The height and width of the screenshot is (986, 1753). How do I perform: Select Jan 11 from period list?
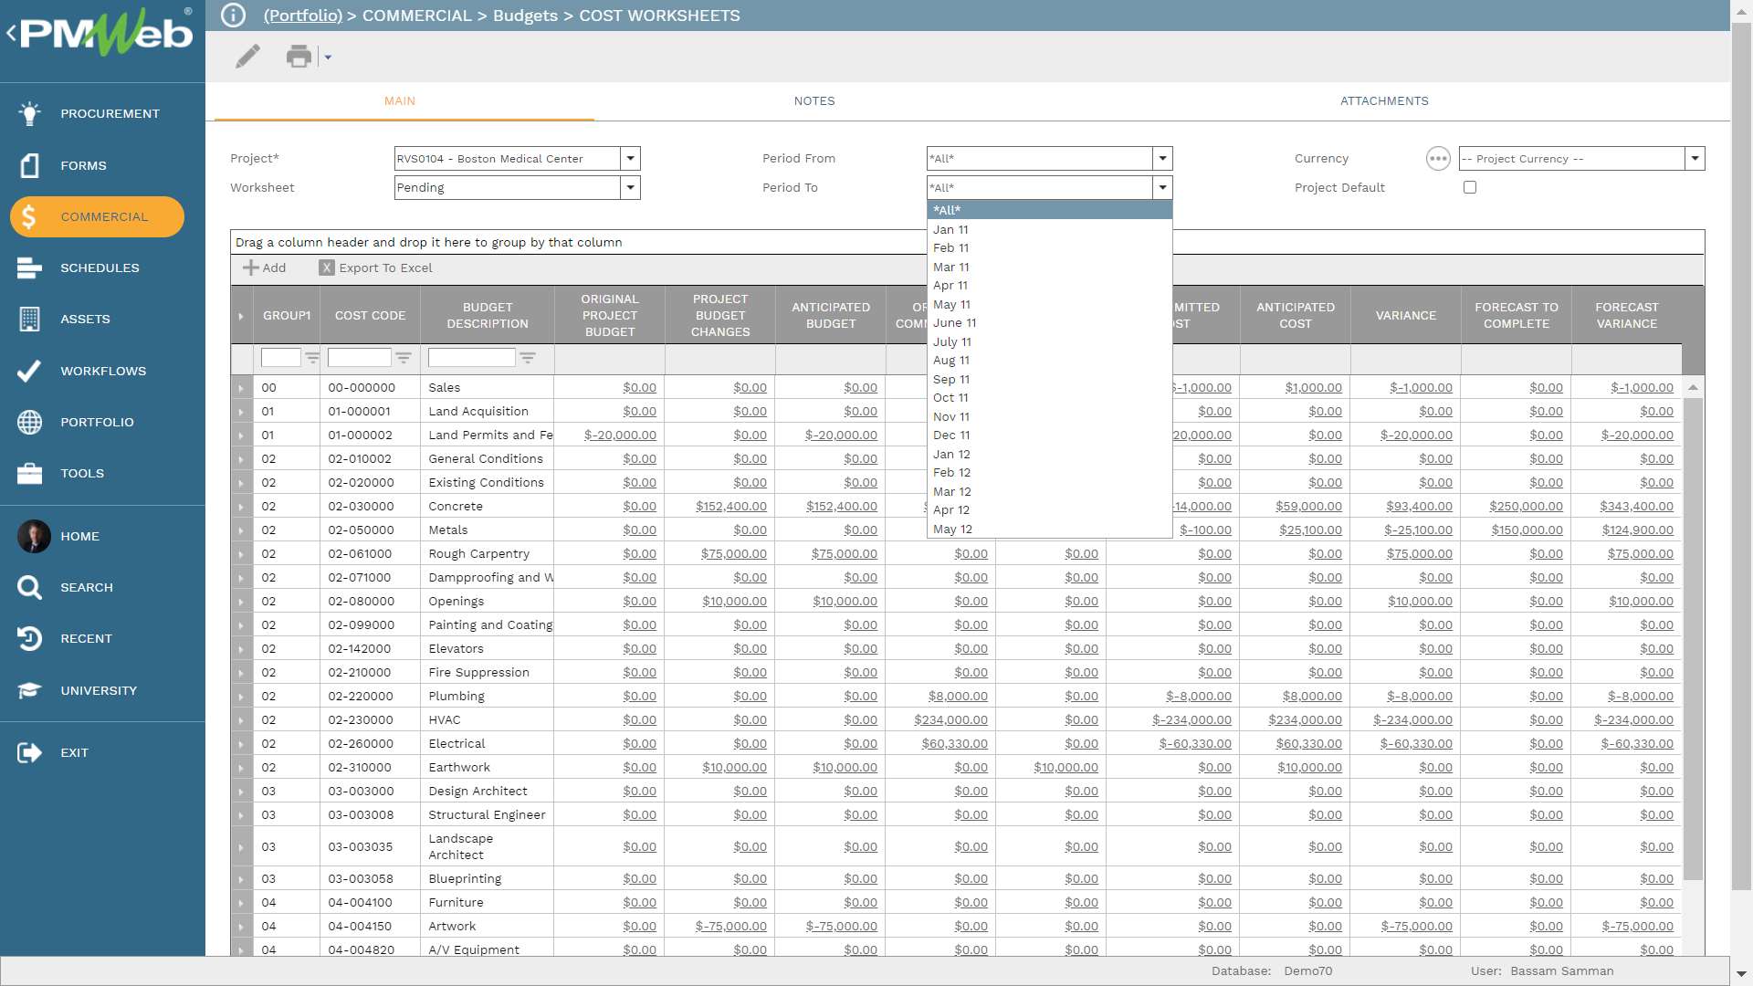click(1049, 229)
